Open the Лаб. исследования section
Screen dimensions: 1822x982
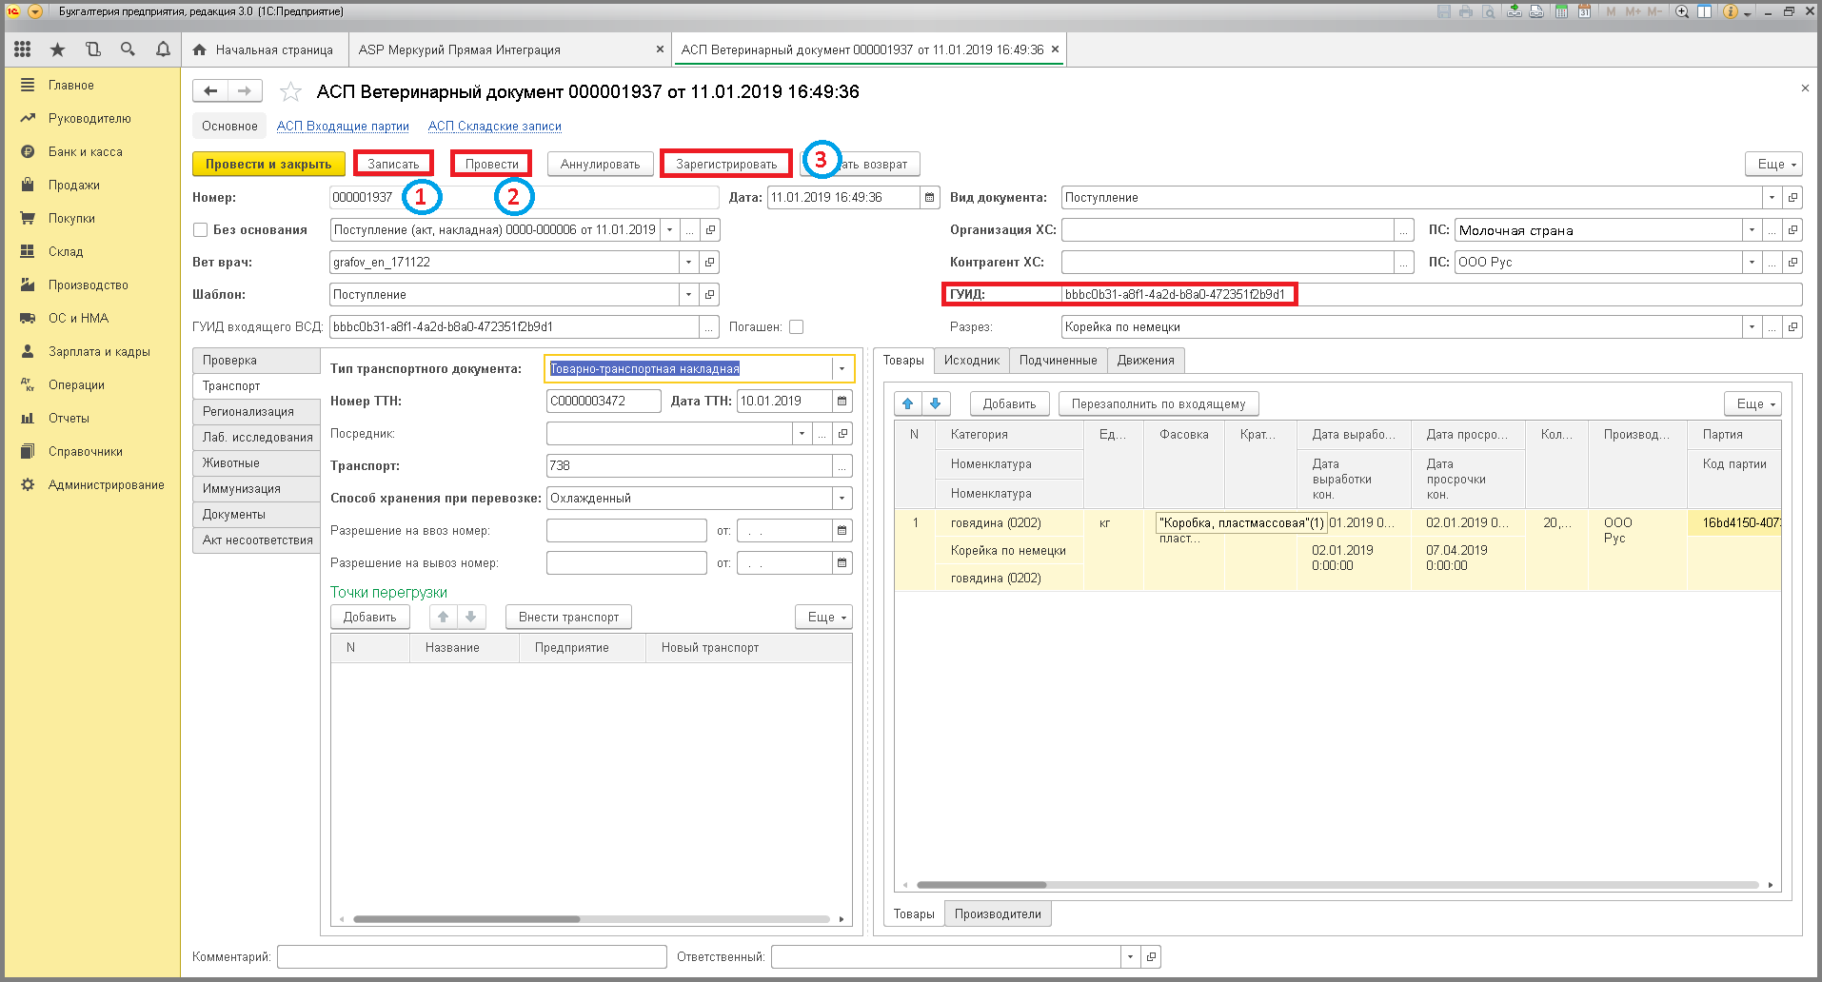click(x=256, y=437)
